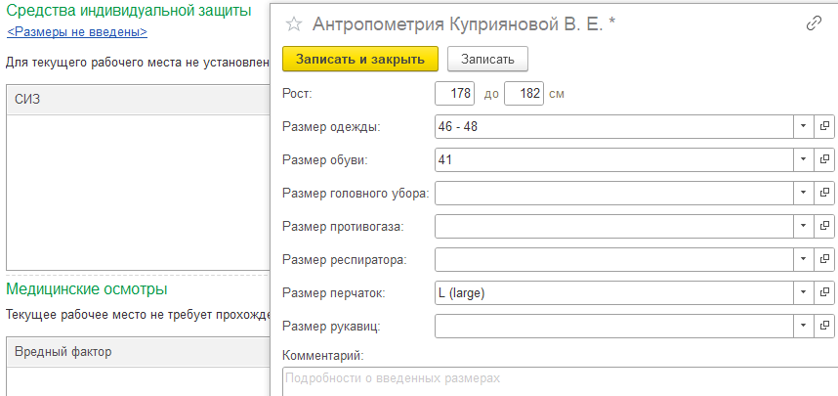
Task: Click the Размер респиратора input field
Action: click(612, 259)
